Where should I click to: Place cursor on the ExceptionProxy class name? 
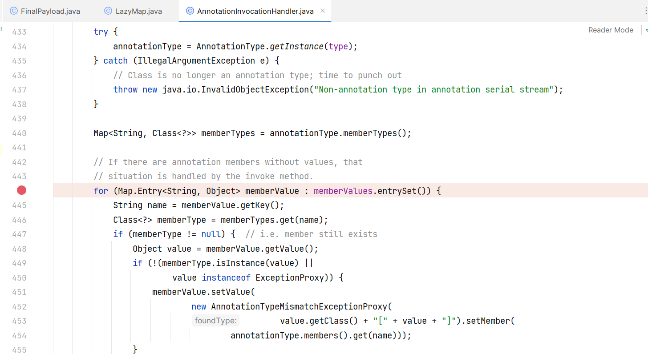(290, 278)
